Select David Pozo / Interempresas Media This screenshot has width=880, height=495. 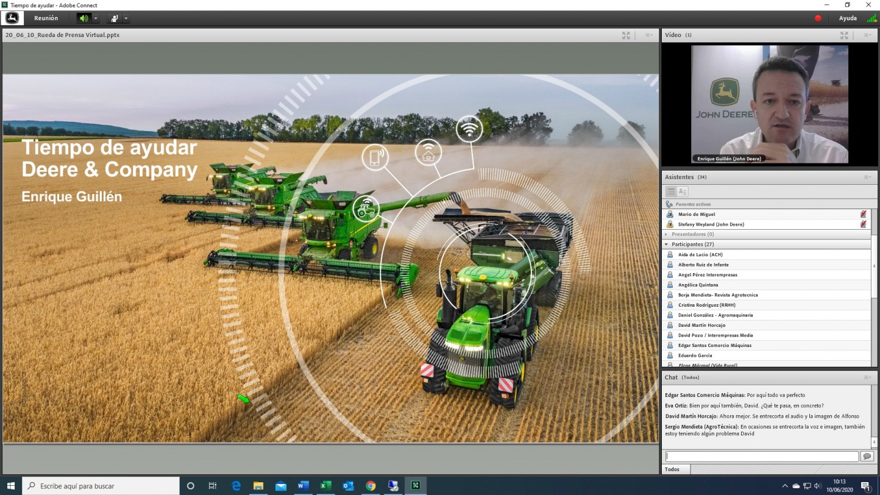point(767,335)
